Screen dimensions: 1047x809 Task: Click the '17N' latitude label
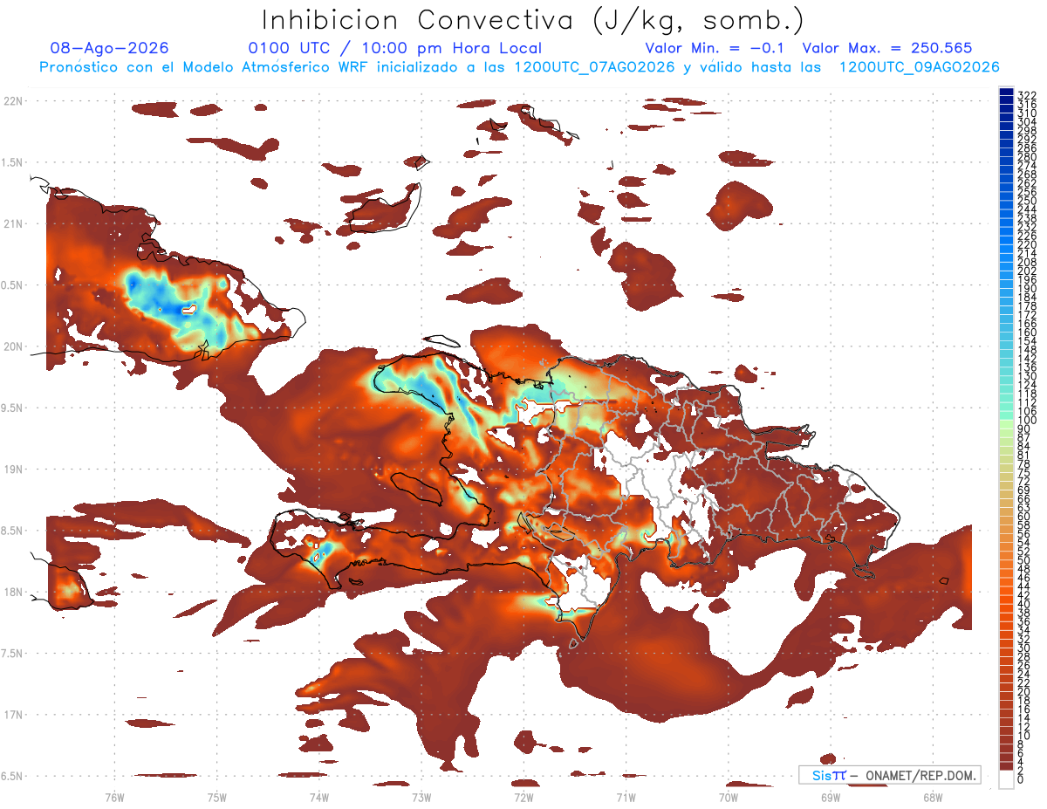pyautogui.click(x=13, y=715)
